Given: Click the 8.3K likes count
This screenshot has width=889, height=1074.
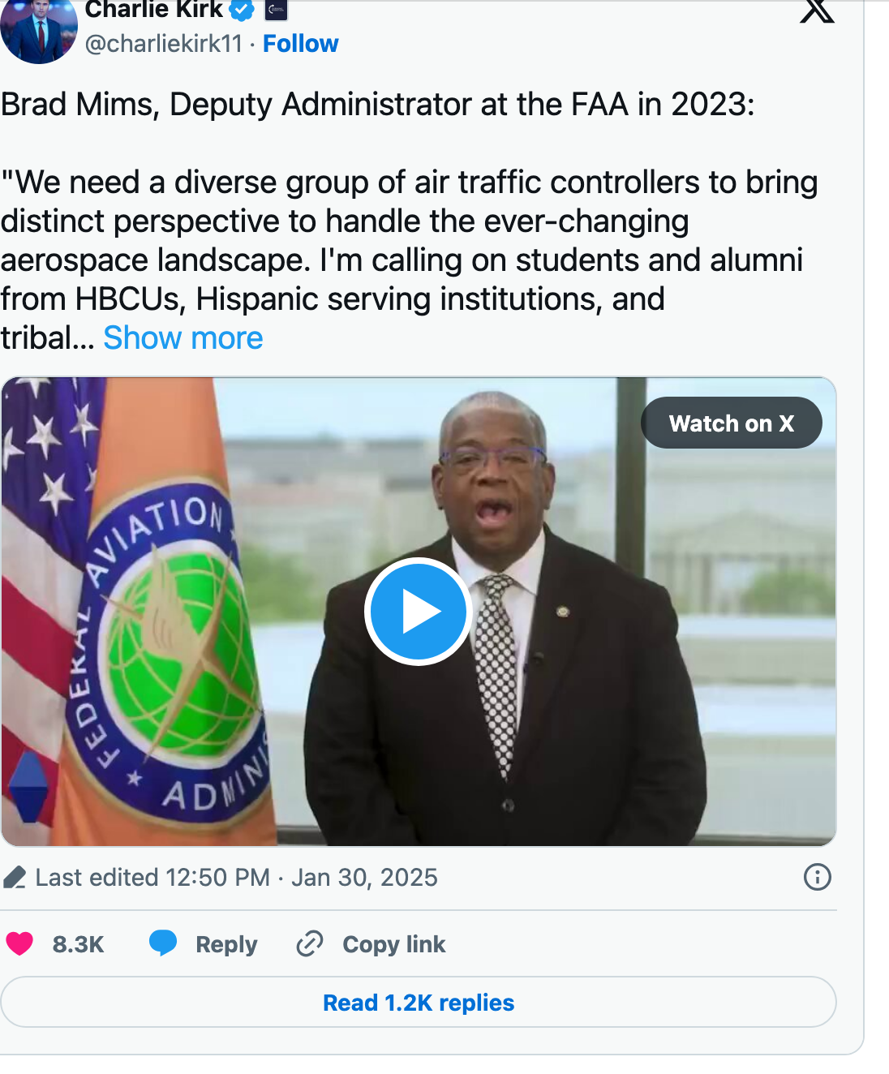Looking at the screenshot, I should pyautogui.click(x=78, y=944).
